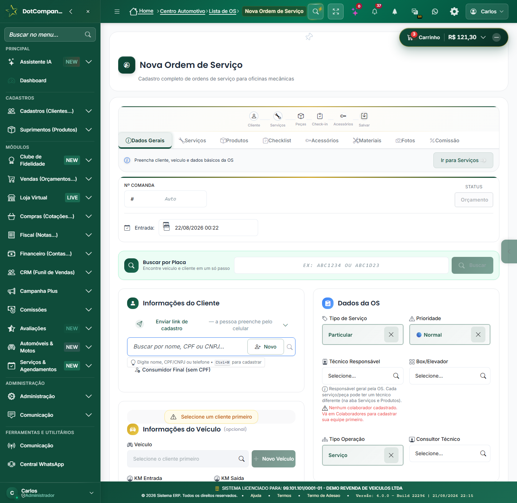Switch to the Checklist tab
This screenshot has height=503, width=517.
point(277,140)
